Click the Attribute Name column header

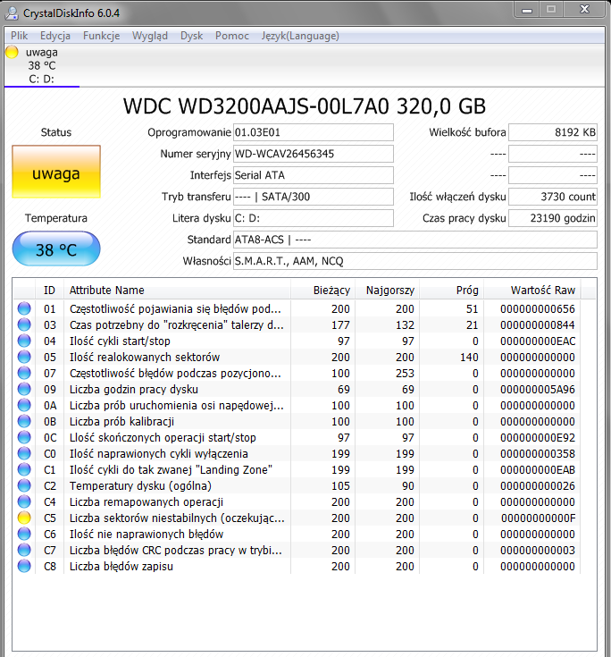[x=177, y=290]
